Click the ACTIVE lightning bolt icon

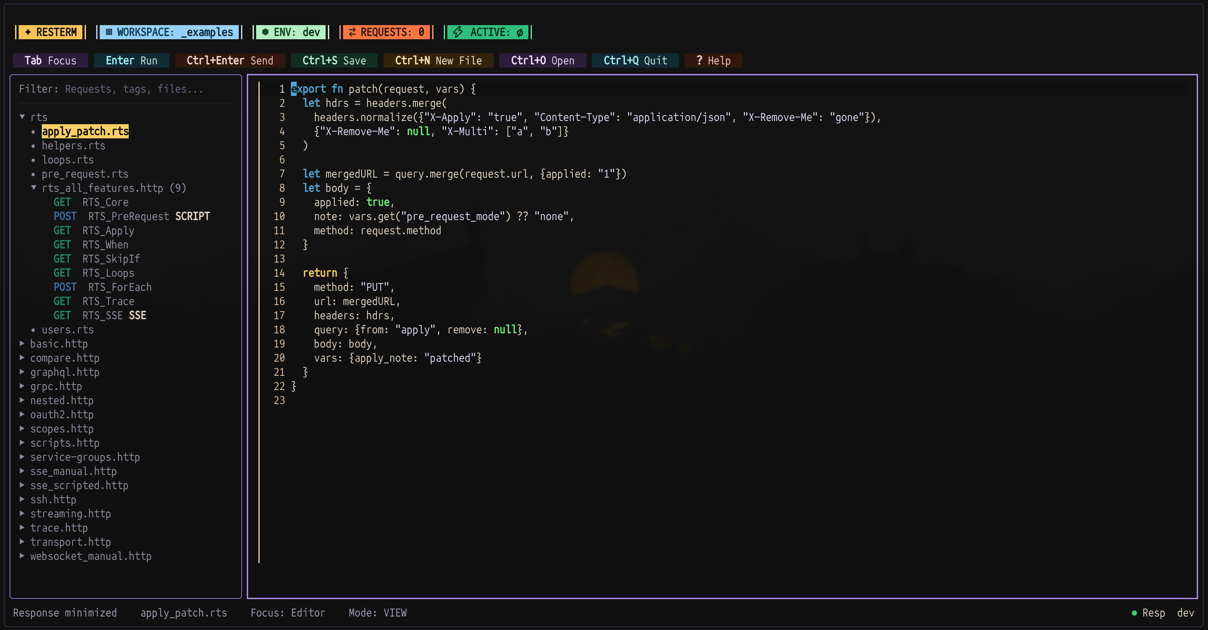(458, 32)
